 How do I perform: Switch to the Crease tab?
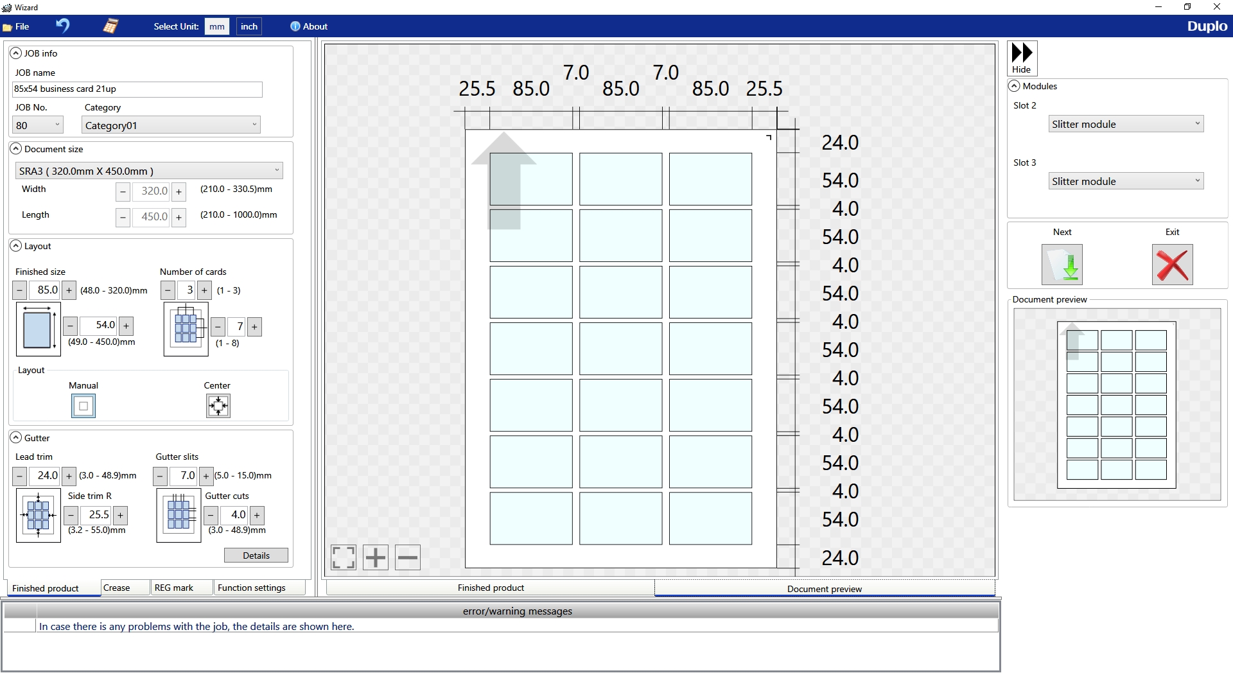(125, 588)
